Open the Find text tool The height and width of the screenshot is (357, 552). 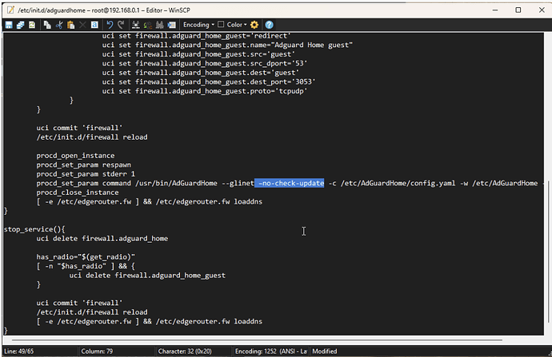click(x=137, y=25)
